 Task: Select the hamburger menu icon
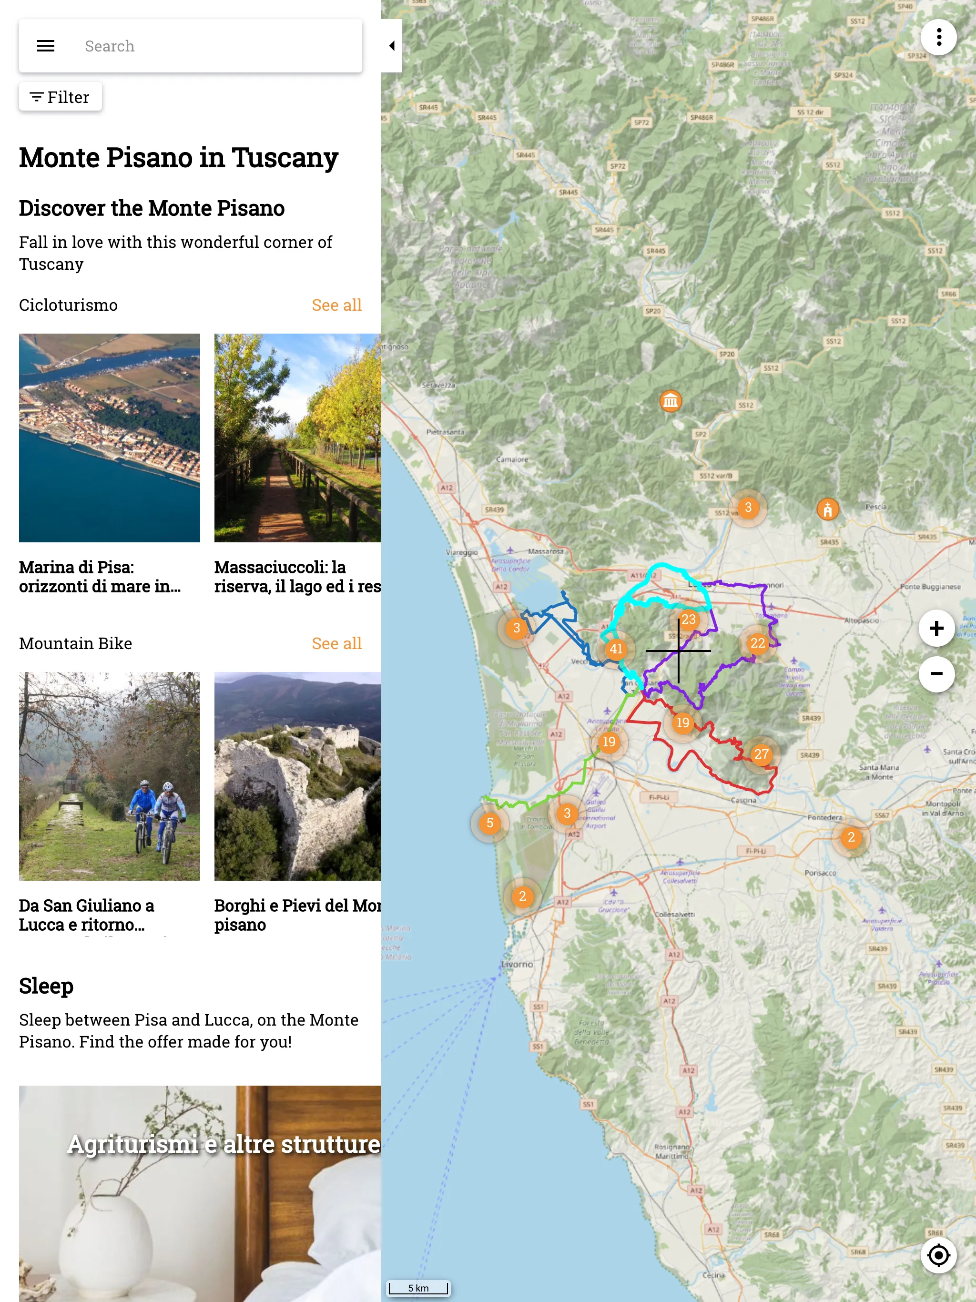click(x=46, y=45)
